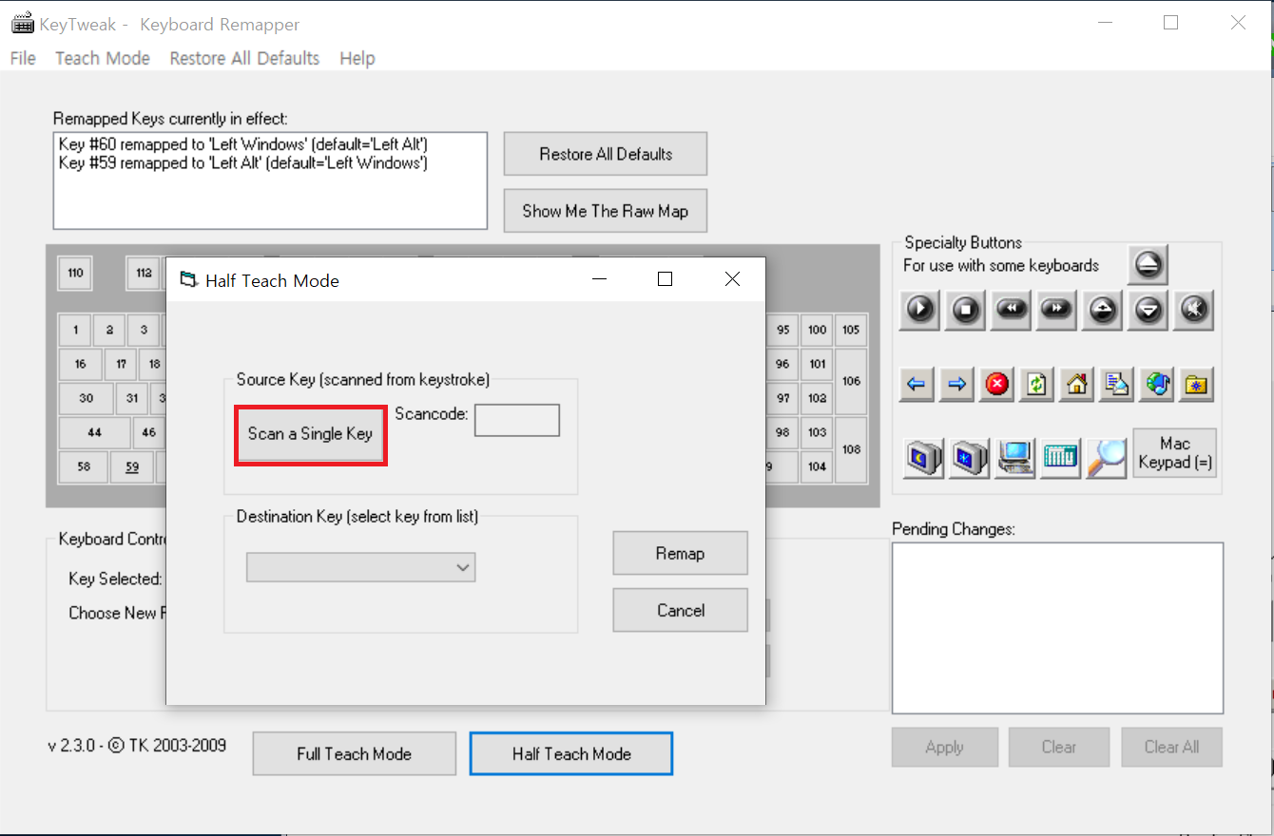Click the Clear button under Pending Changes
Image resolution: width=1274 pixels, height=836 pixels.
(x=1058, y=747)
